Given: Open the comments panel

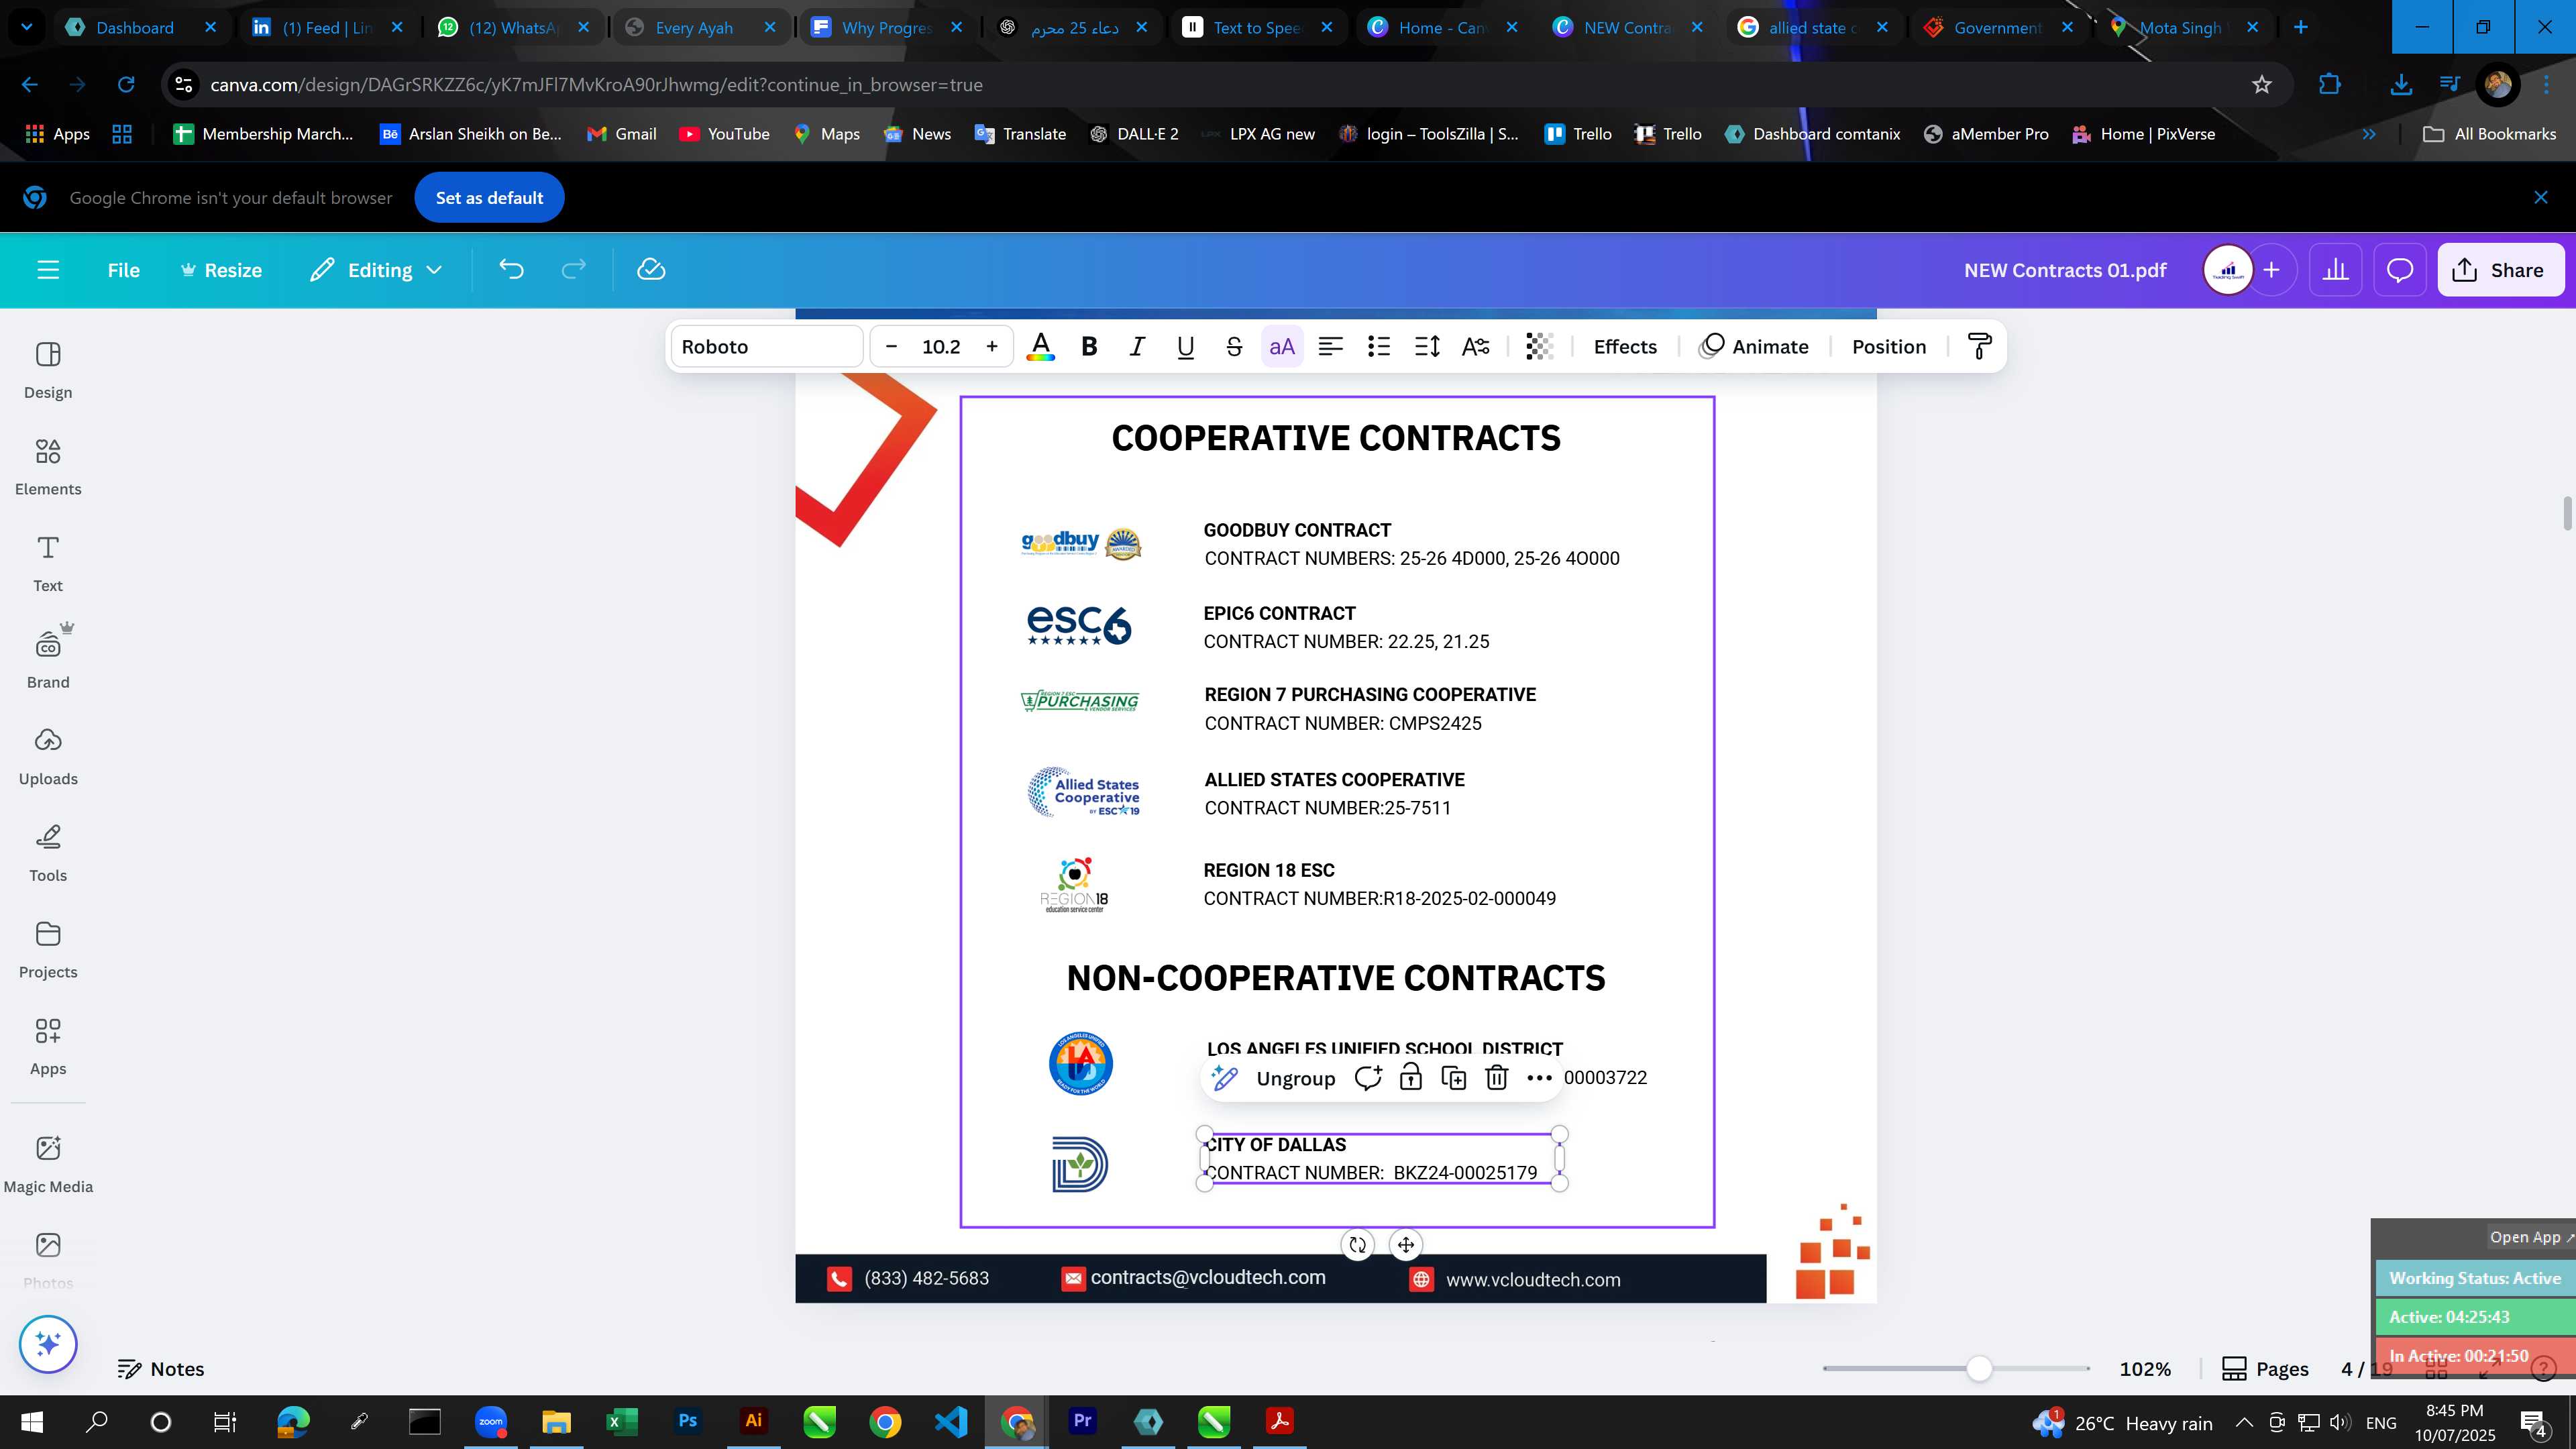Looking at the screenshot, I should [2400, 270].
